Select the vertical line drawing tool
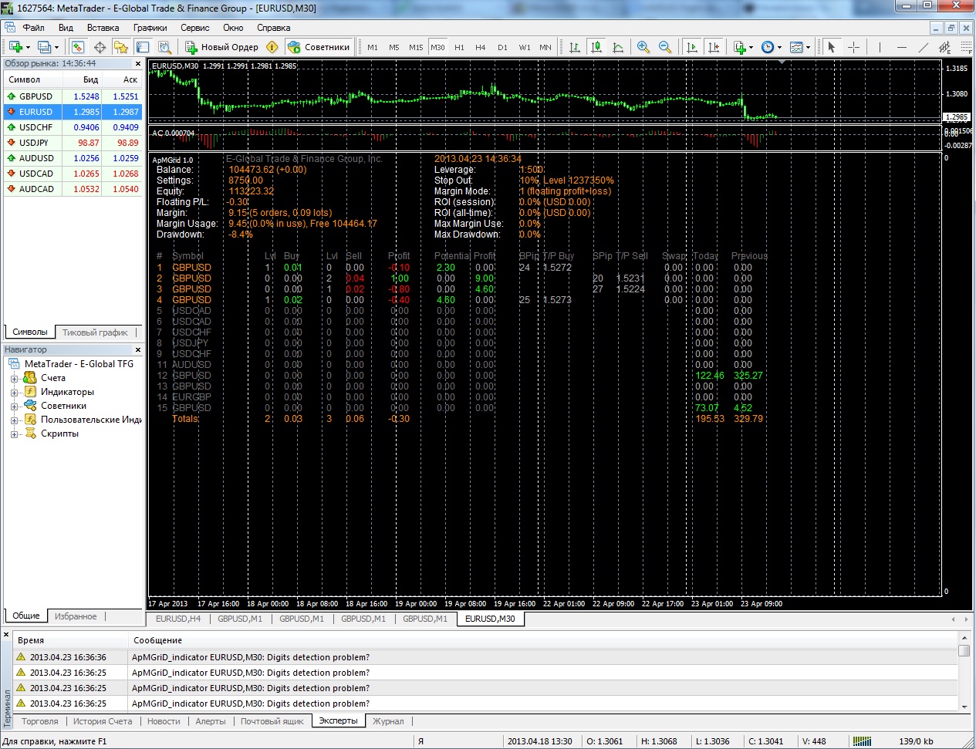 (x=880, y=47)
